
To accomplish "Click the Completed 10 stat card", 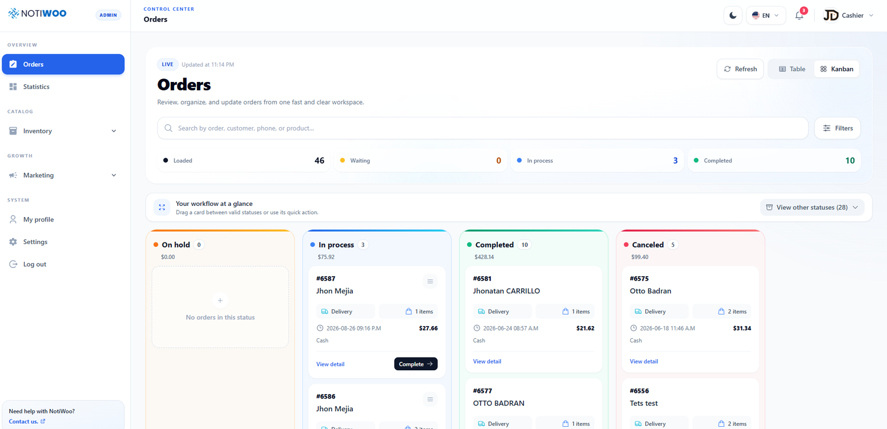I will 774,161.
